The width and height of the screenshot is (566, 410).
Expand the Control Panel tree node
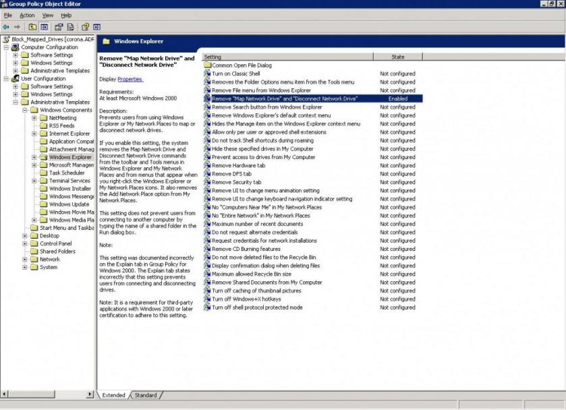25,243
